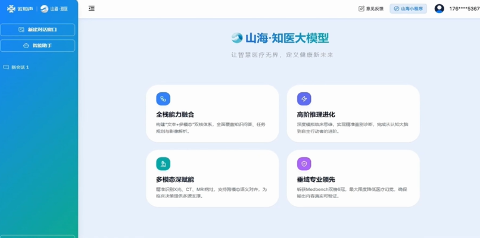The image size is (480, 238).
Task: Collapse the sidebar using the menu fold icon
Action: pyautogui.click(x=91, y=8)
